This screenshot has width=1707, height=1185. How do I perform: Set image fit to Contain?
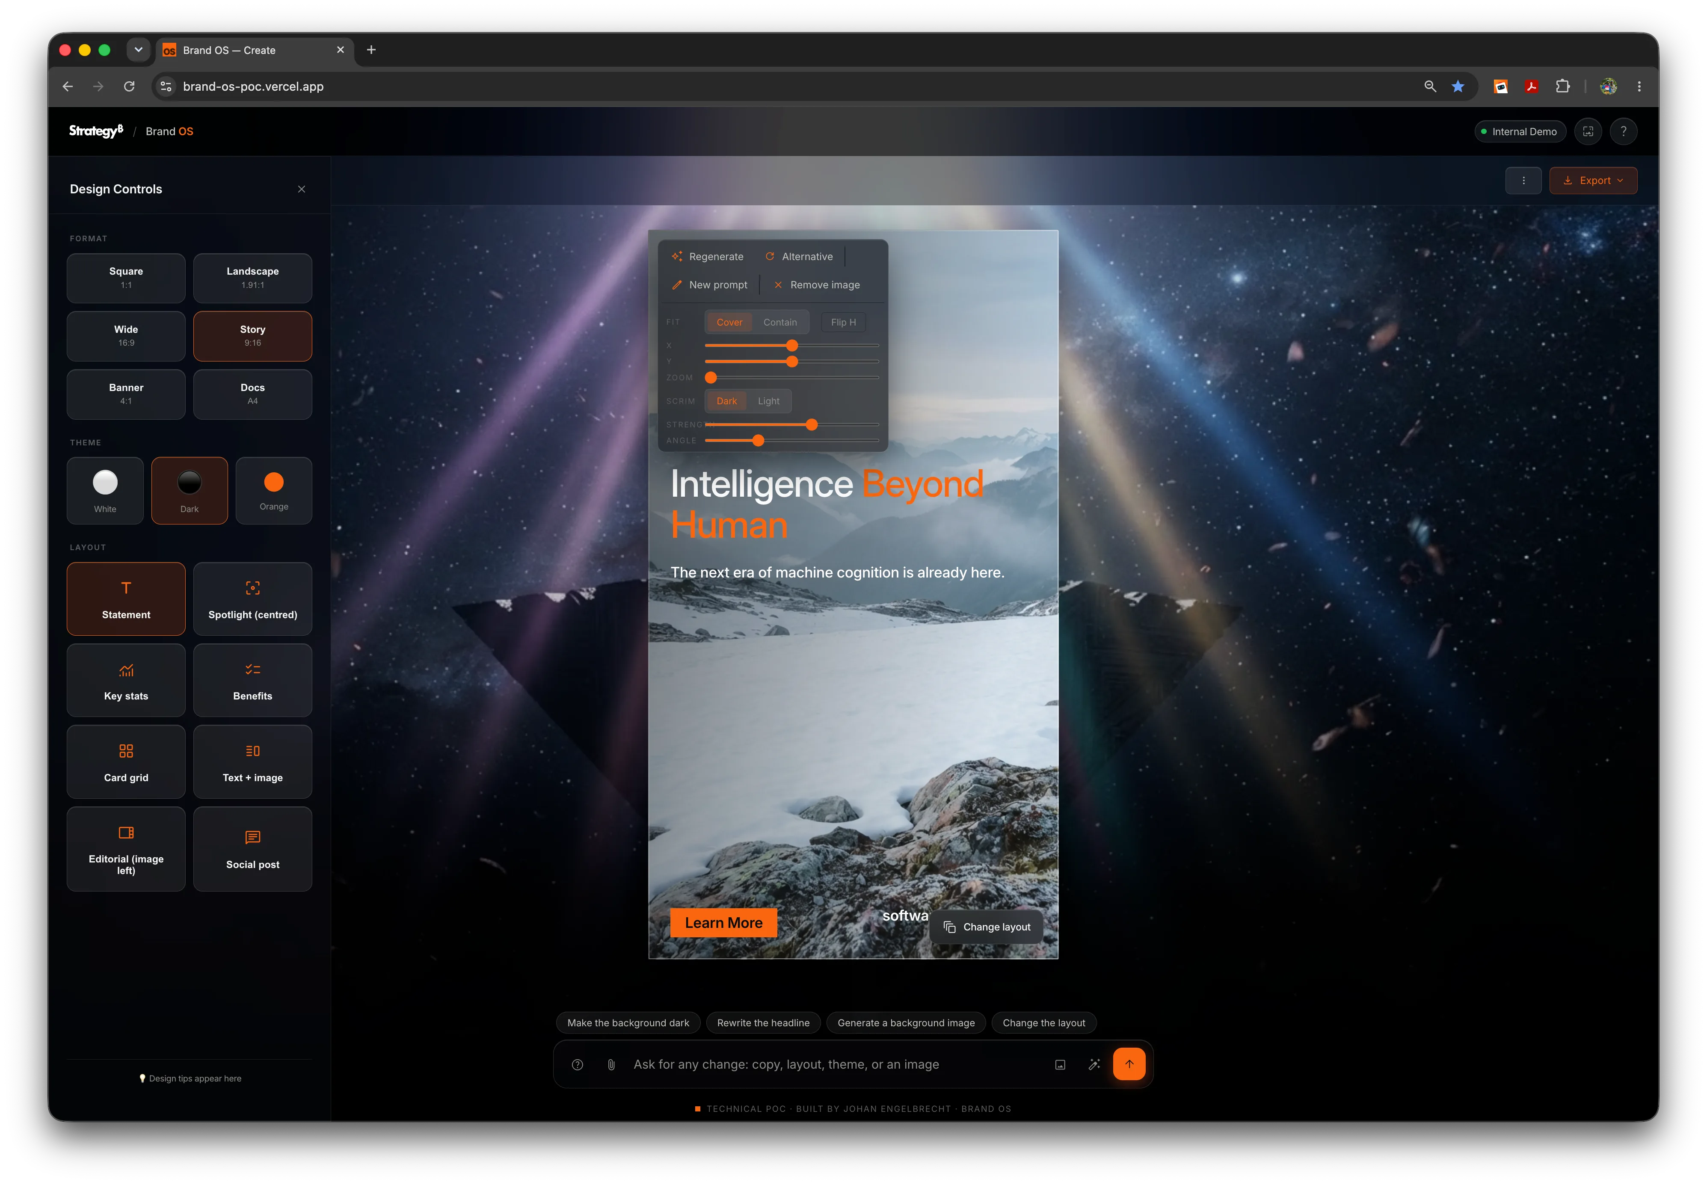click(779, 322)
